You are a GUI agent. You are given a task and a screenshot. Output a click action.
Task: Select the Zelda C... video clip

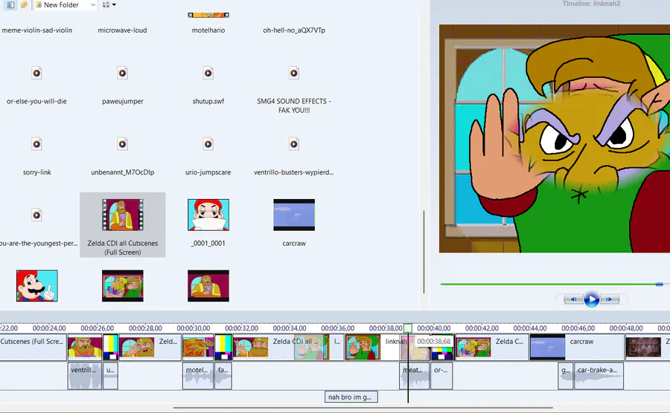[x=492, y=347]
